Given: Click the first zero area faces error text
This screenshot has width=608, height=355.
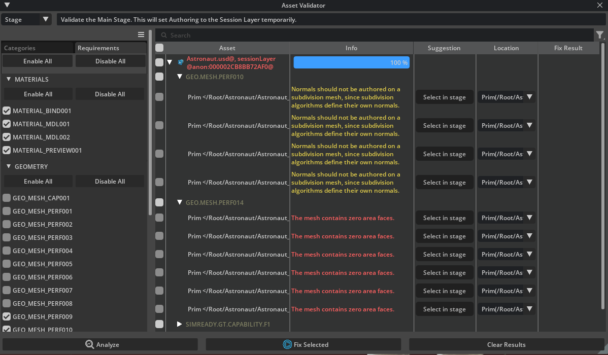Looking at the screenshot, I should [343, 218].
